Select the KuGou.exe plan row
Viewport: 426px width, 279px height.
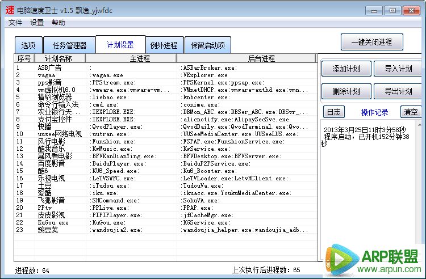click(x=166, y=222)
